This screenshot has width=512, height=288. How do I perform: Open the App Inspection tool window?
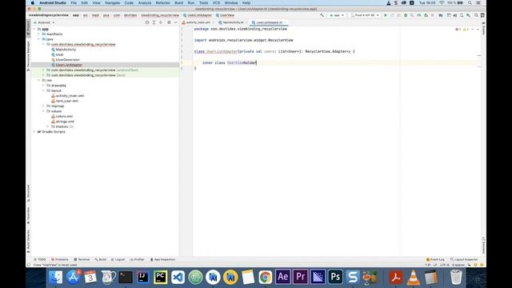162,259
